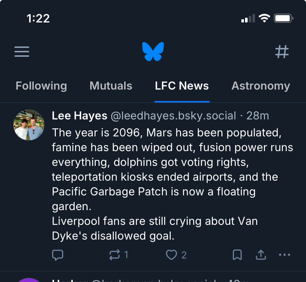The height and width of the screenshot is (282, 306).
Task: Bookmark Lee Hayes' post
Action: tap(237, 255)
